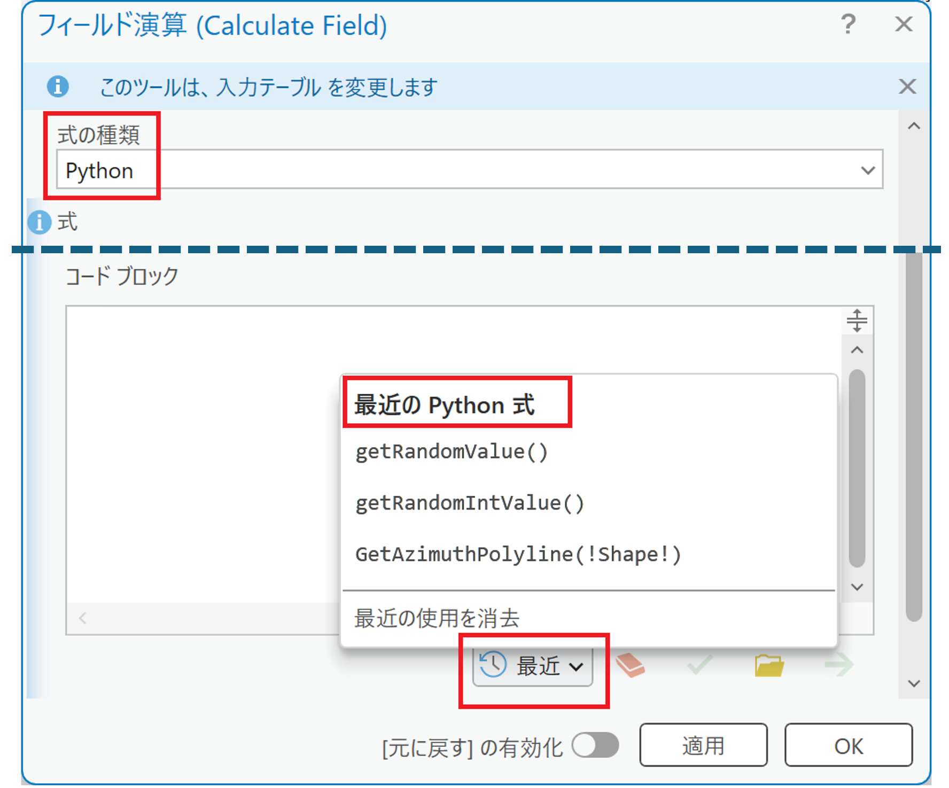Select getRandomValue() from recent expressions

[x=452, y=452]
